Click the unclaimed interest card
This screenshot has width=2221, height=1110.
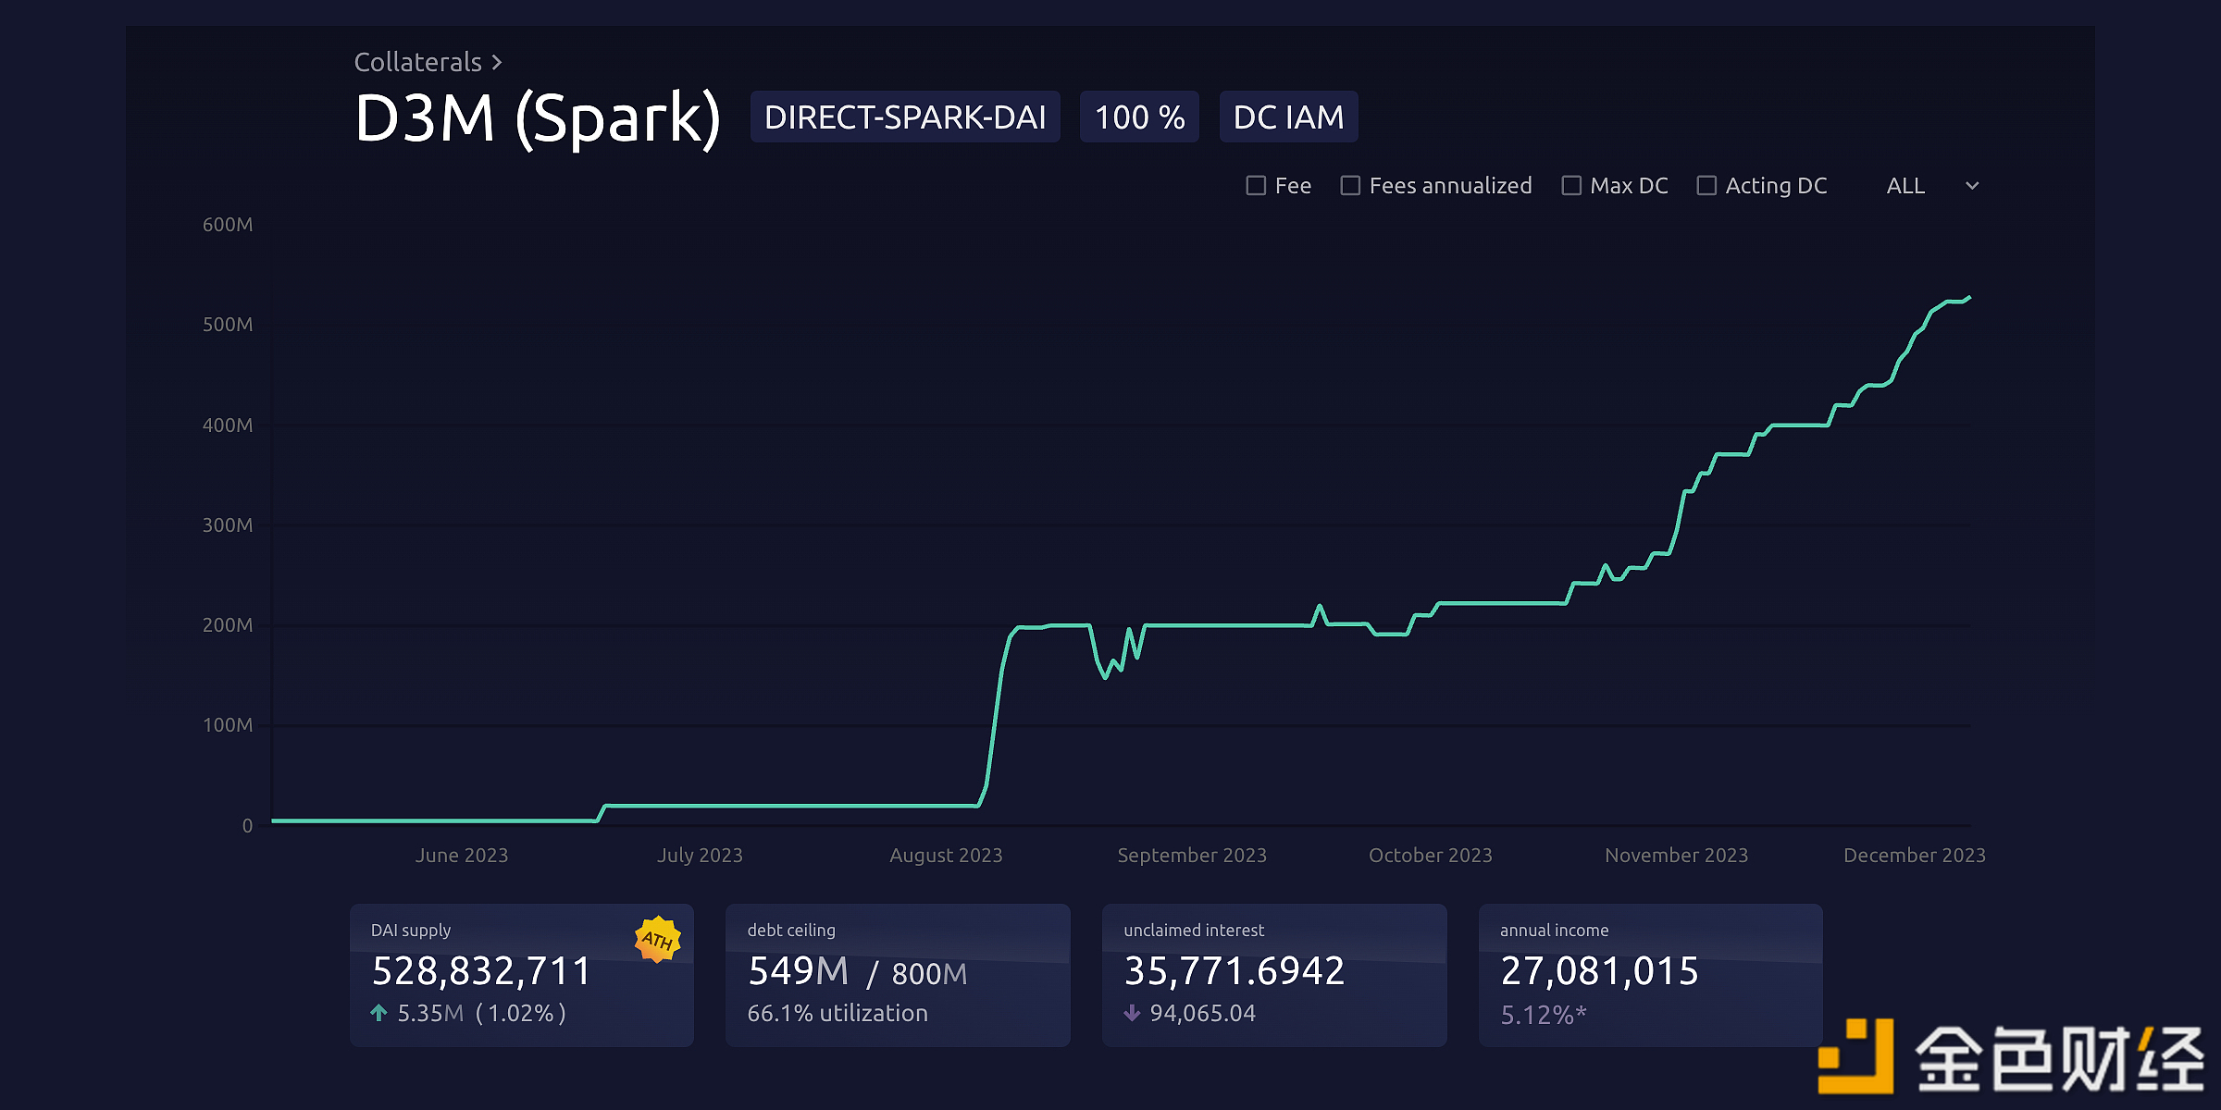point(1273,975)
